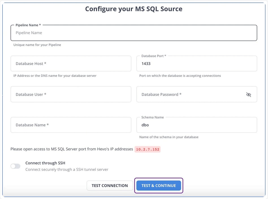Click the 'IP Address or the DNS name' hint
Image resolution: width=268 pixels, height=199 pixels.
55,76
